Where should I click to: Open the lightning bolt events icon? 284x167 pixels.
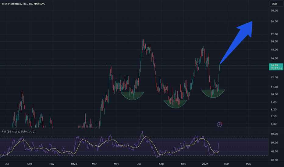pos(219,124)
